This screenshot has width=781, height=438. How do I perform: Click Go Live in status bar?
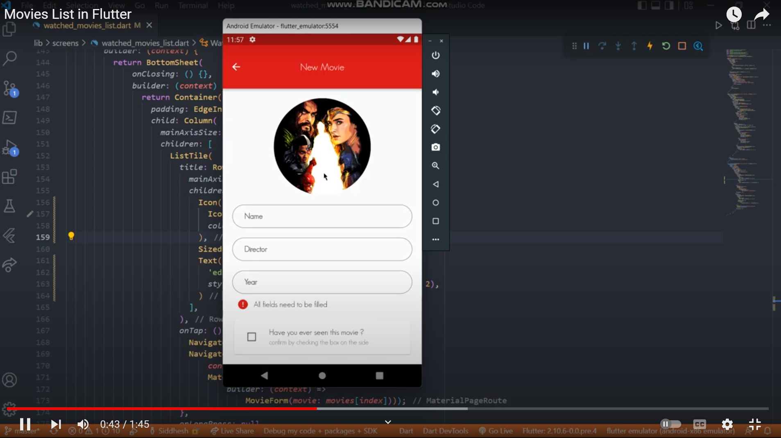(x=496, y=431)
